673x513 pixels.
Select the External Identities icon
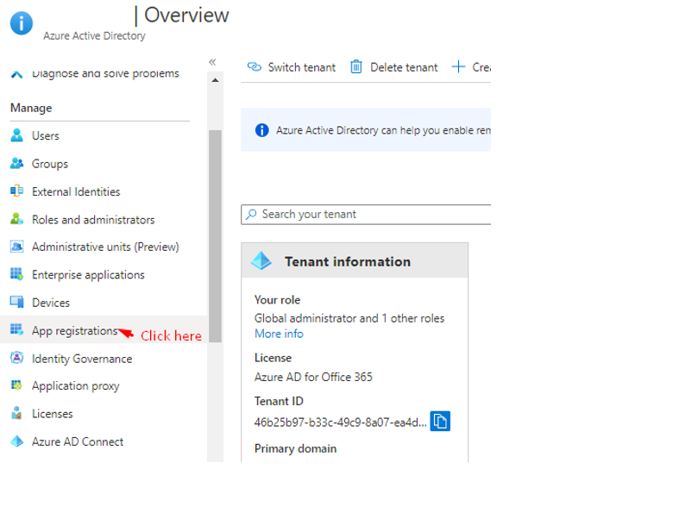pos(16,191)
